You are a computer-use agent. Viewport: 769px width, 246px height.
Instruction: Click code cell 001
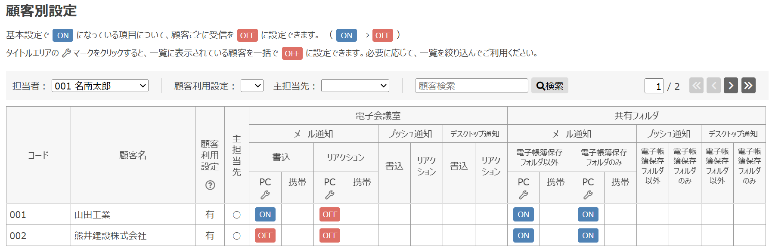(39, 214)
